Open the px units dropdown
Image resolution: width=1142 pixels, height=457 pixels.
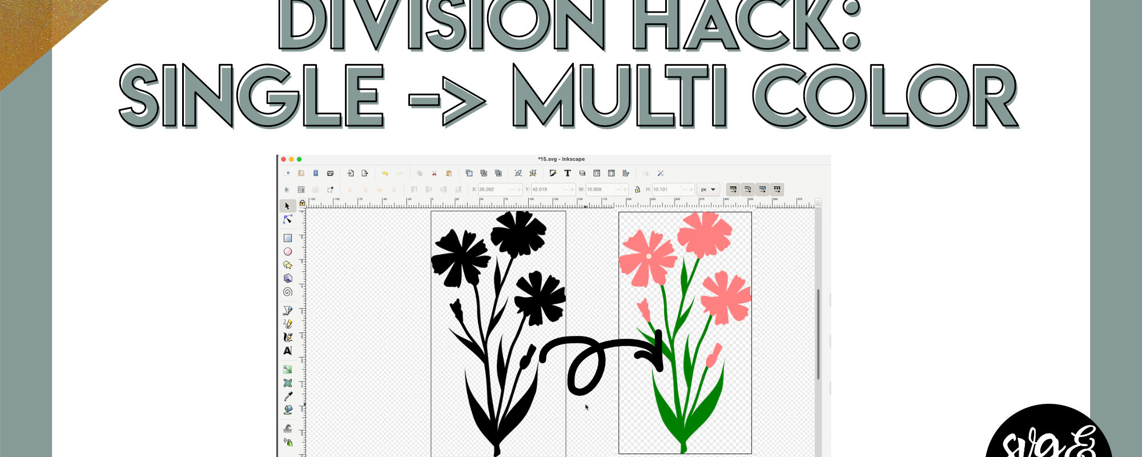pyautogui.click(x=709, y=189)
